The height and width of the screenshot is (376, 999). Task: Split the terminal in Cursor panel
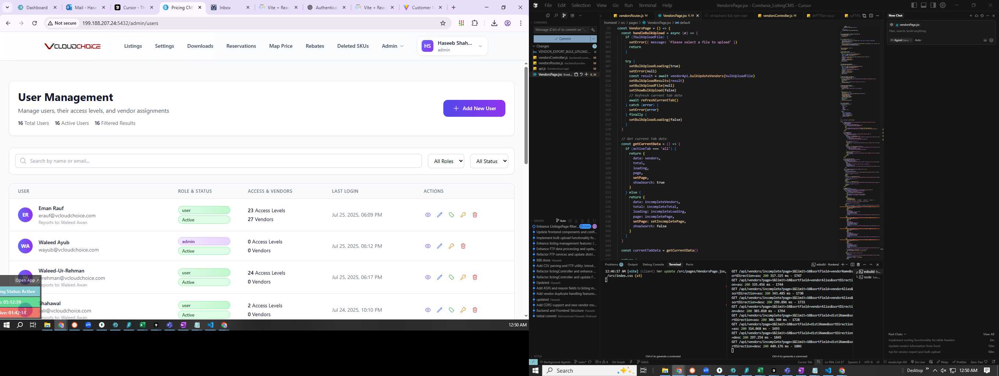pyautogui.click(x=852, y=265)
